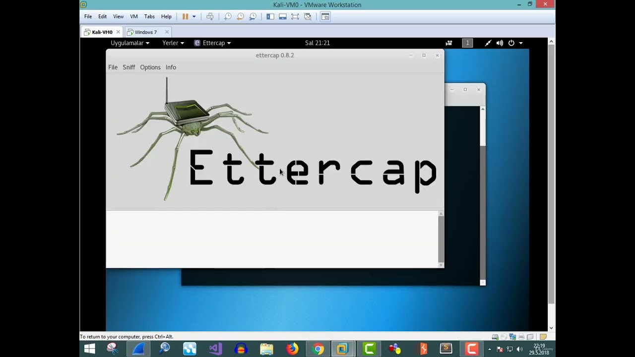Open VMware's Edit menu
Image resolution: width=635 pixels, height=357 pixels.
pyautogui.click(x=102, y=16)
